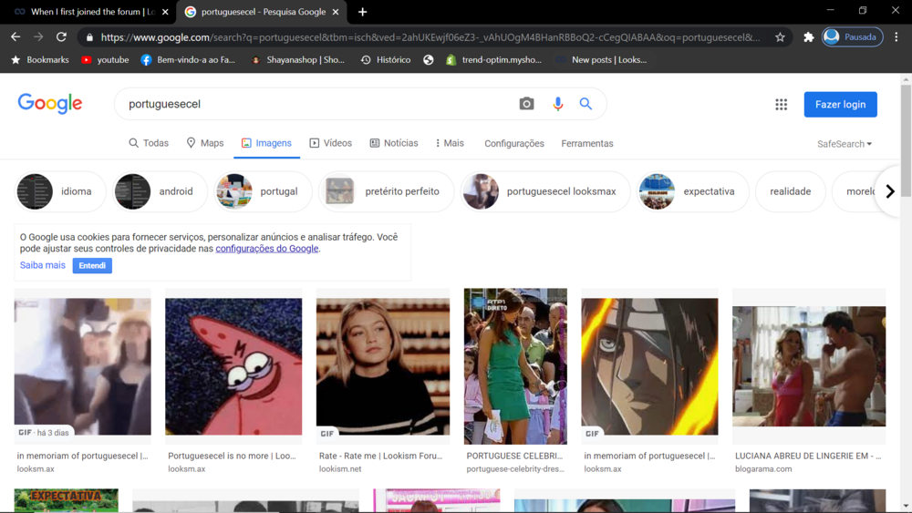Open the youtube bookmark
This screenshot has height=513, width=912.
coord(105,60)
